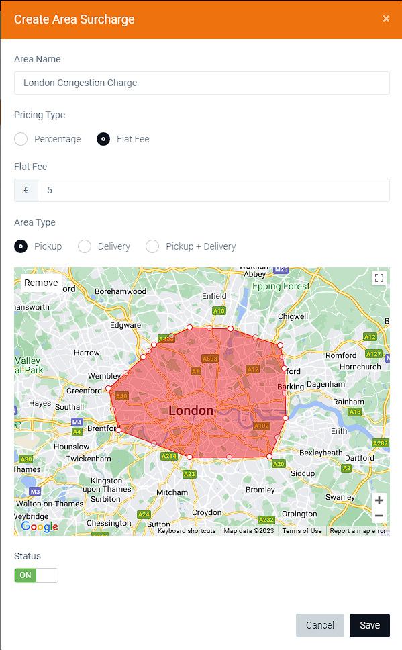Viewport: 402px width, 650px height.
Task: Open the map Terms of Use
Action: (x=302, y=530)
